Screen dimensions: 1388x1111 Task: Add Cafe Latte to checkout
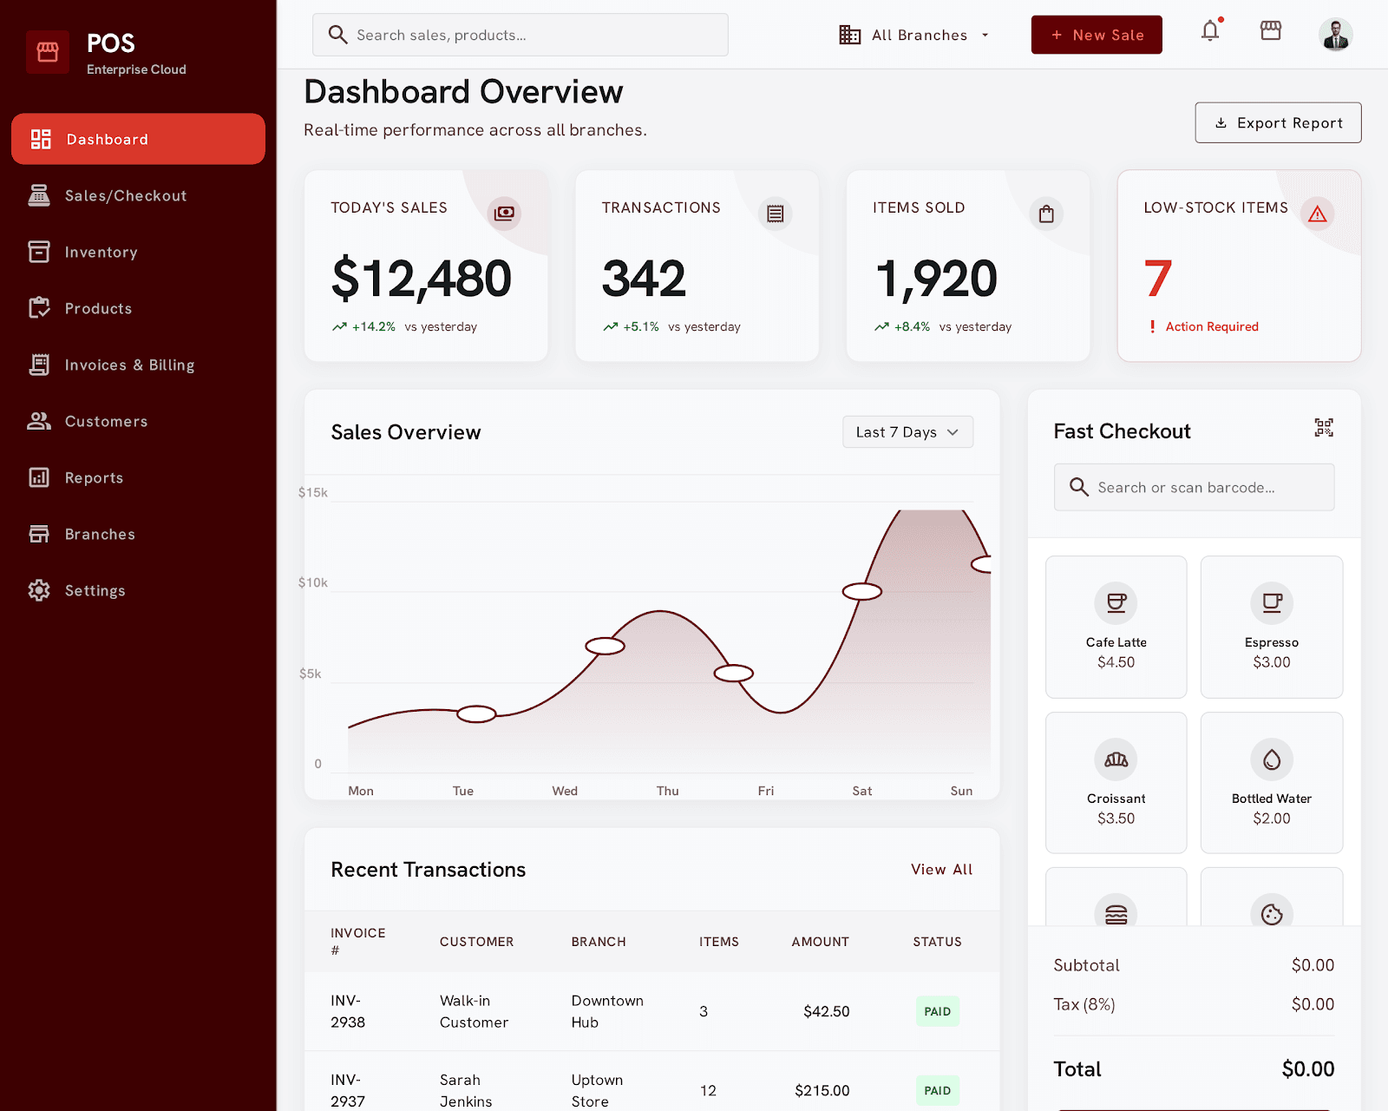(x=1116, y=627)
